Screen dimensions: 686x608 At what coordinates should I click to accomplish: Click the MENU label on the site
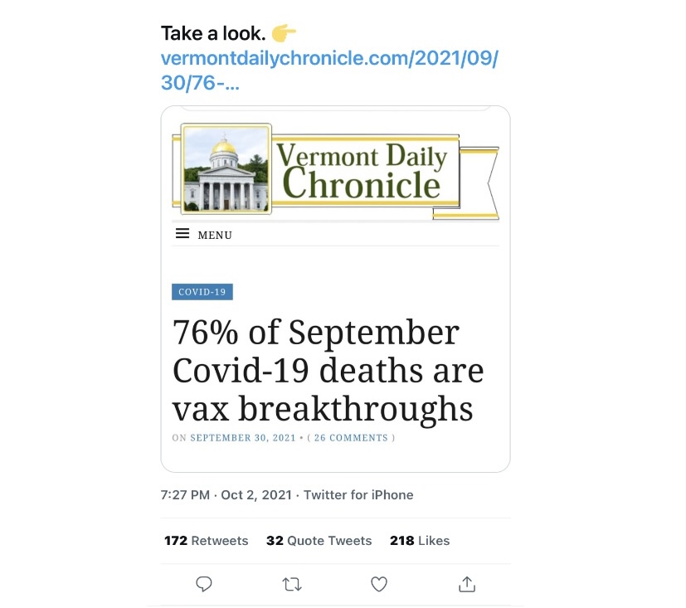215,236
